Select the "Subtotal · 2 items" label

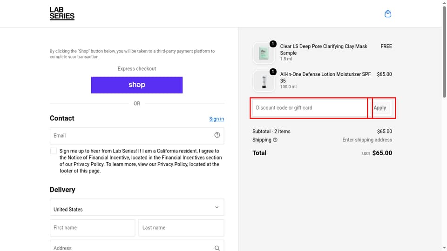click(x=271, y=132)
